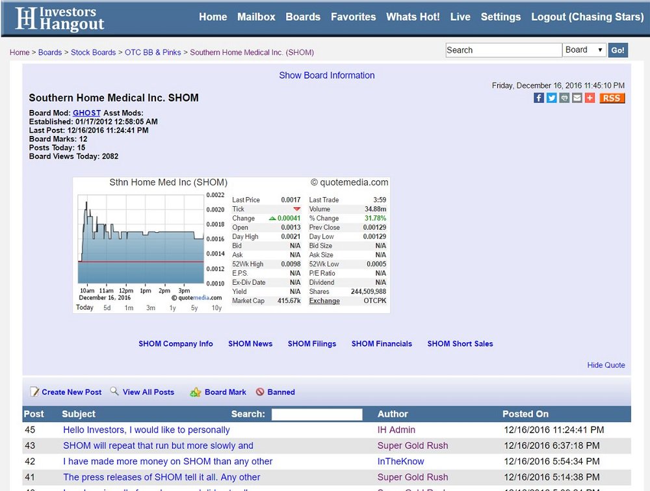
Task: Open SHOM Financials link
Action: pyautogui.click(x=382, y=344)
